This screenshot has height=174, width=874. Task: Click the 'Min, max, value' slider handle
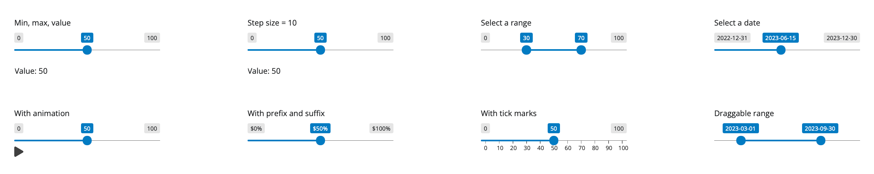click(87, 50)
